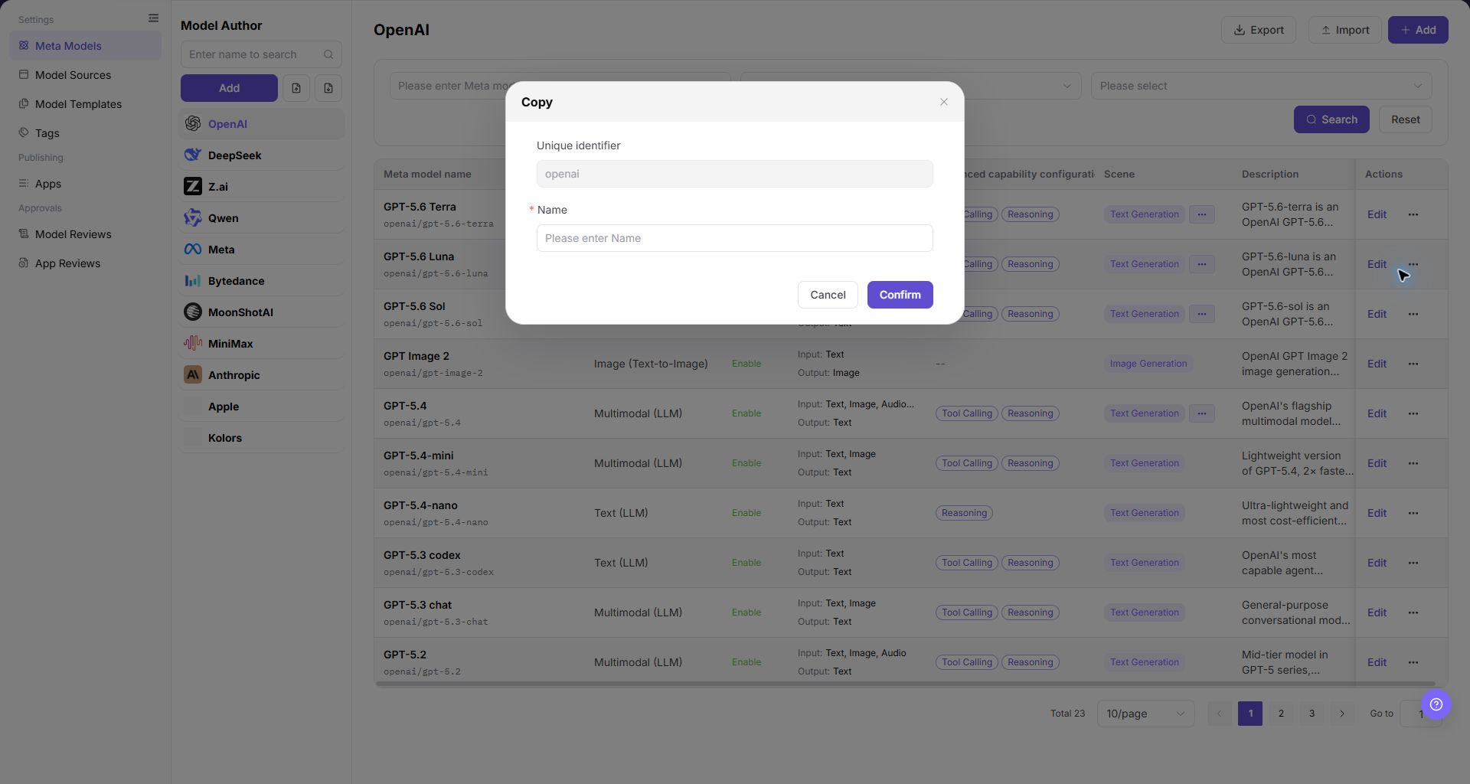Open Tags in sidebar
This screenshot has height=784, width=1470.
click(85, 133)
